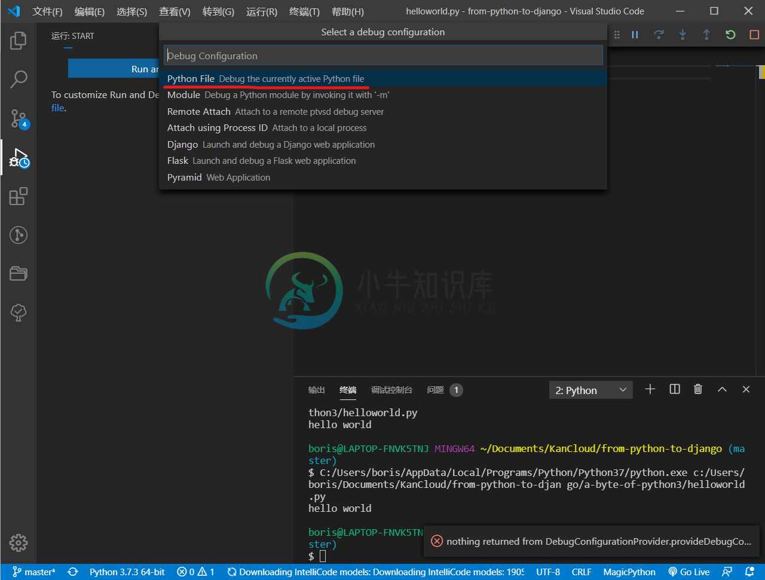Click the Downloading IntelliCode models status
The image size is (765, 580).
click(x=375, y=572)
